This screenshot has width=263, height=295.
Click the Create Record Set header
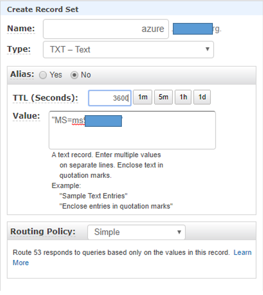pyautogui.click(x=43, y=9)
